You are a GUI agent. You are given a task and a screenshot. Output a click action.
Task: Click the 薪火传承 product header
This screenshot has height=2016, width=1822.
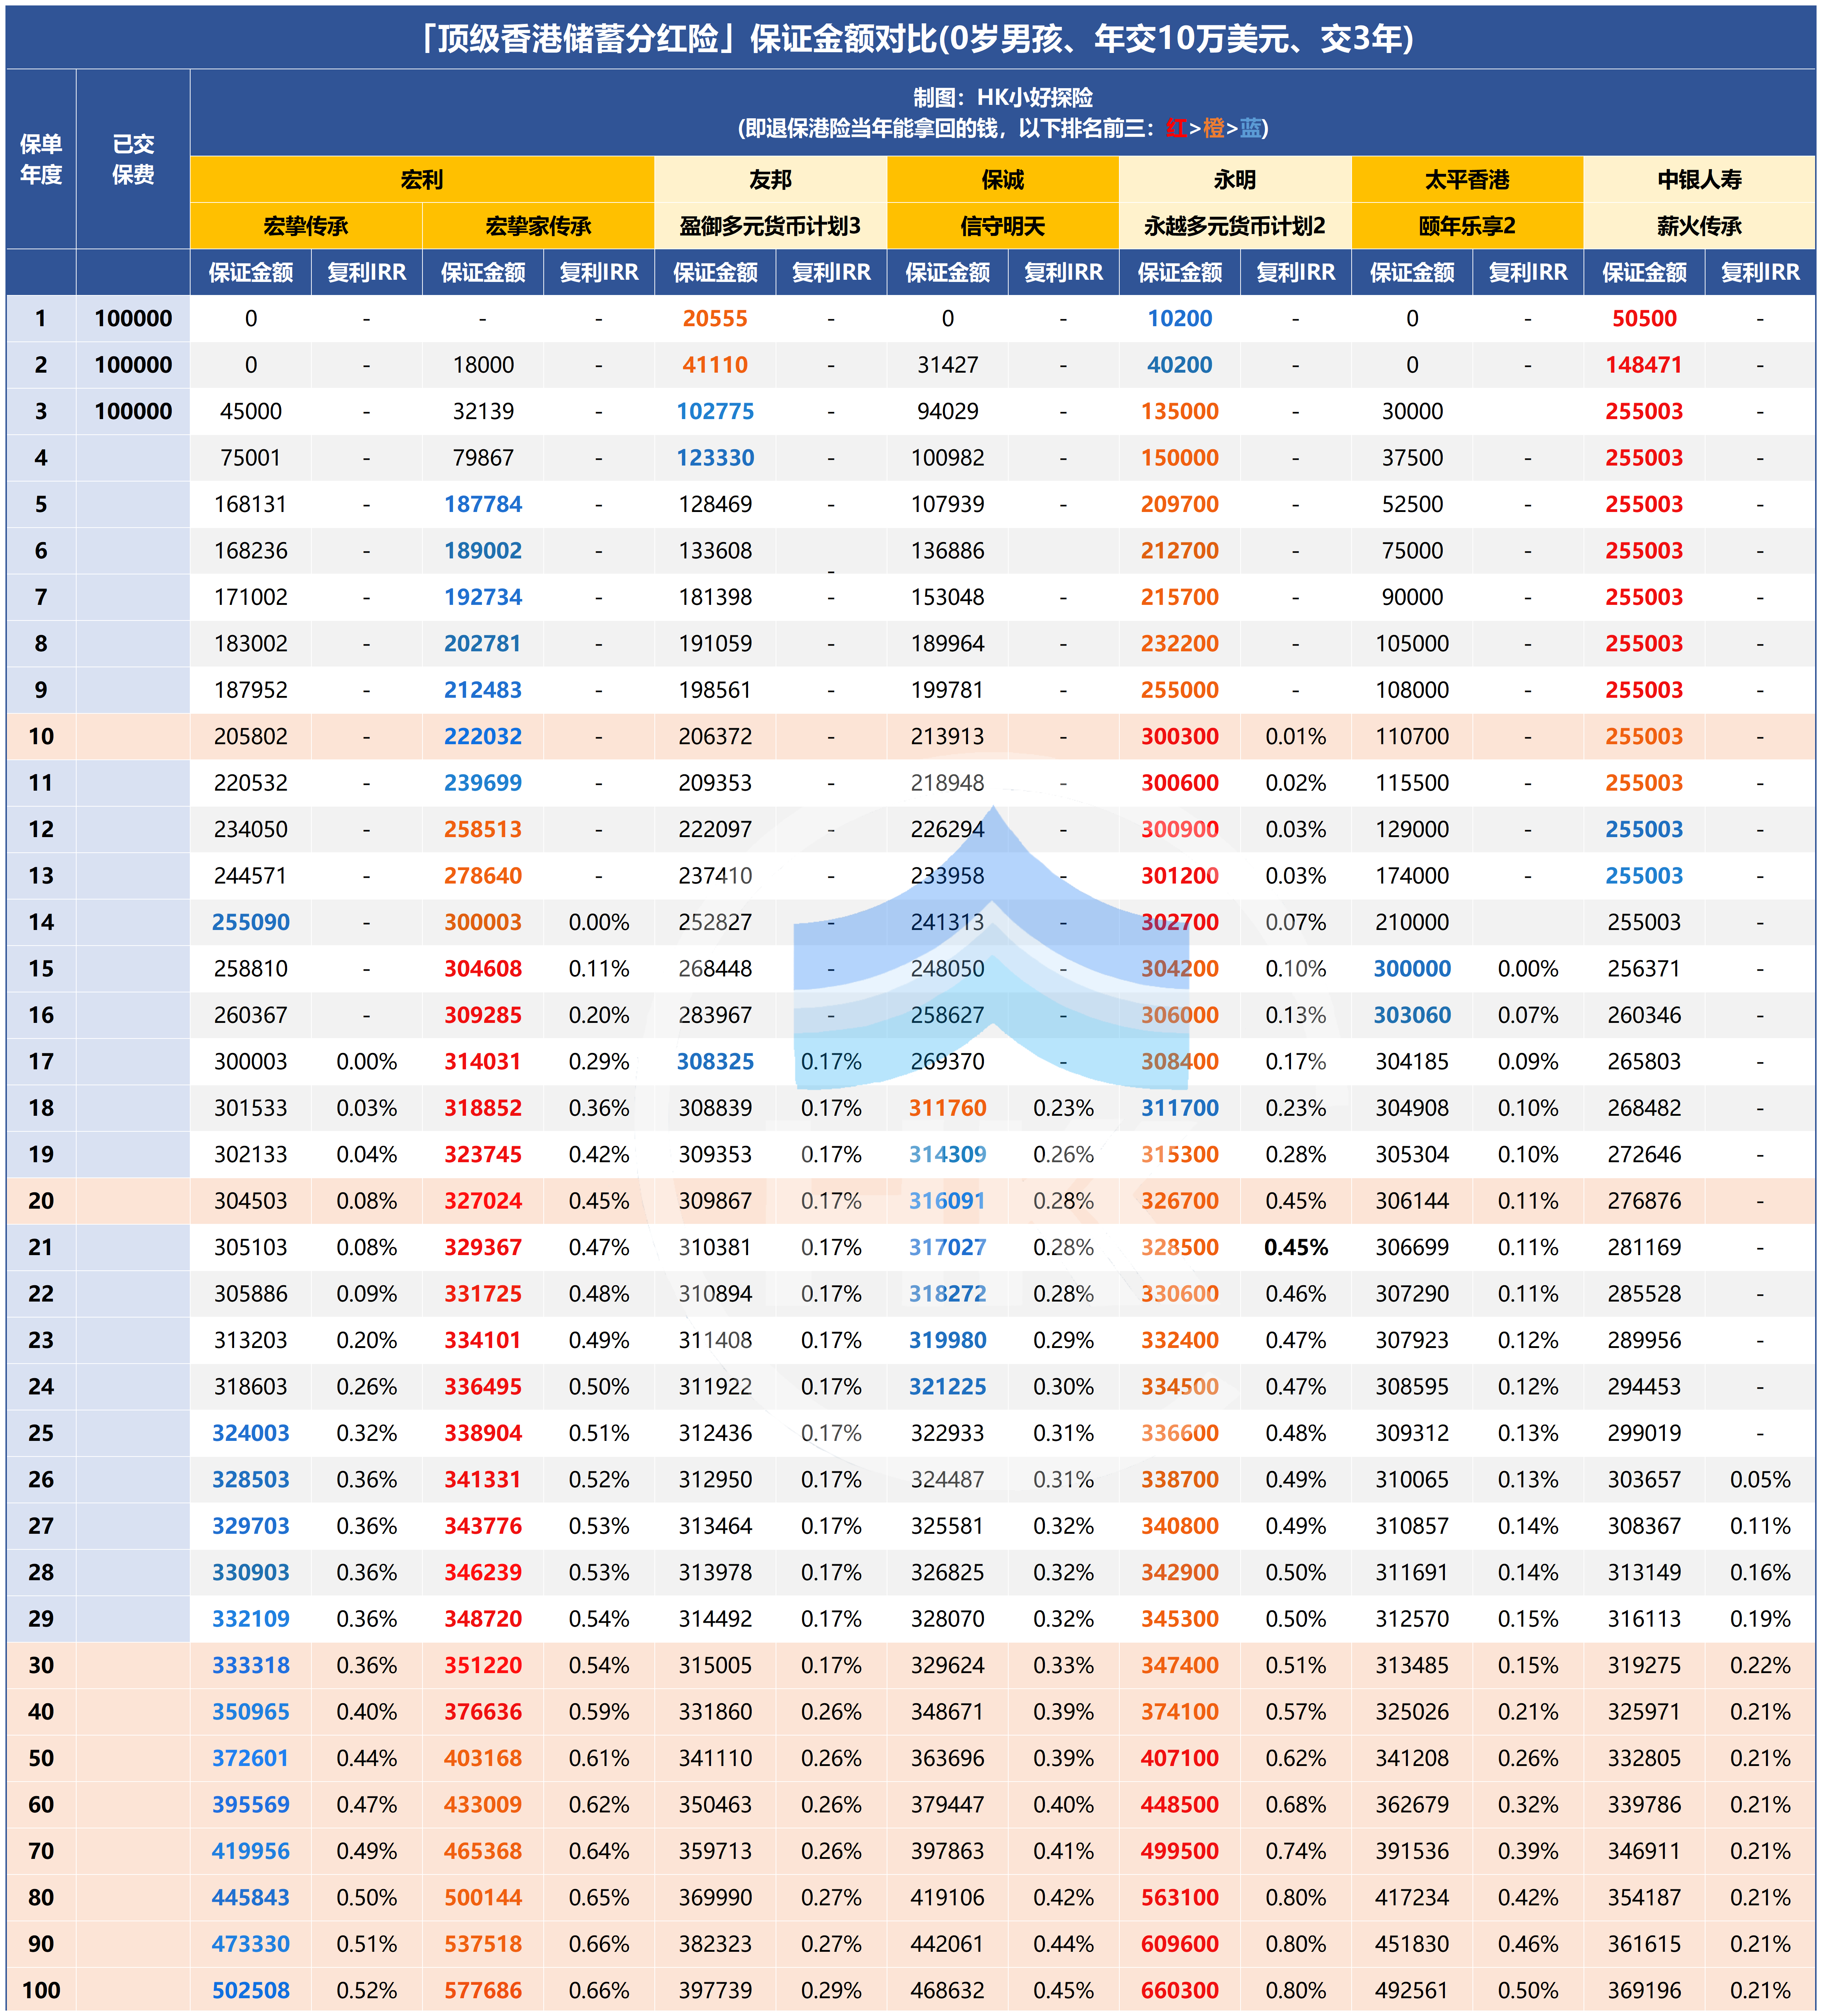point(1699,226)
